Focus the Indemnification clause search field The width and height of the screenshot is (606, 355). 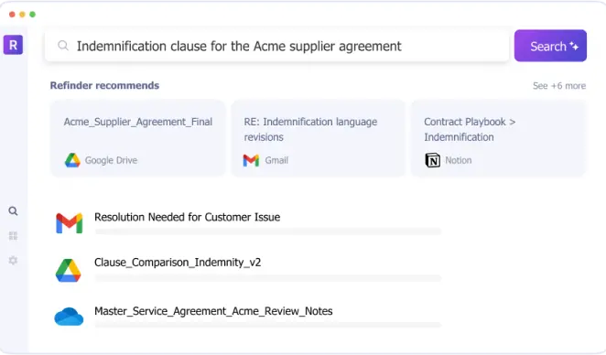(x=277, y=46)
